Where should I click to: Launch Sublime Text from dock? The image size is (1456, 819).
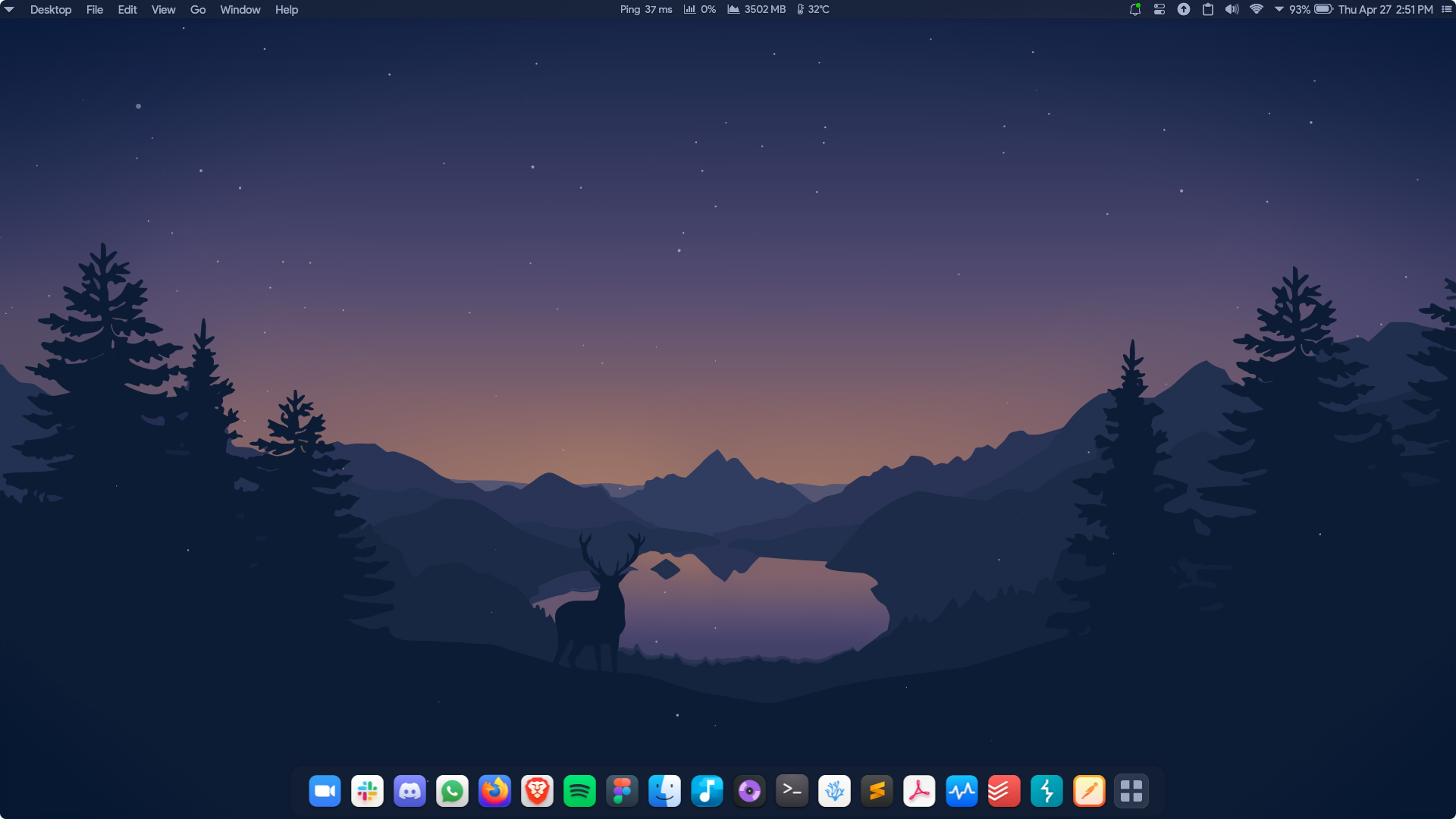tap(877, 791)
